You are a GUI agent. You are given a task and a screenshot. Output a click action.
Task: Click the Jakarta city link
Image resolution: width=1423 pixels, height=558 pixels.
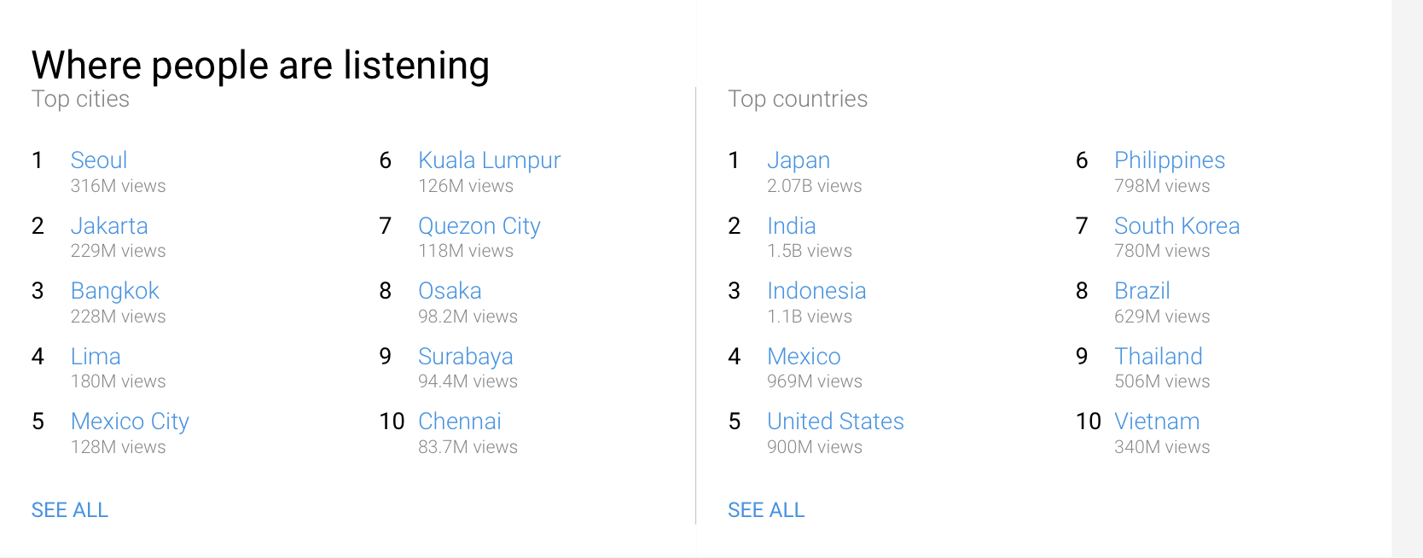coord(109,226)
